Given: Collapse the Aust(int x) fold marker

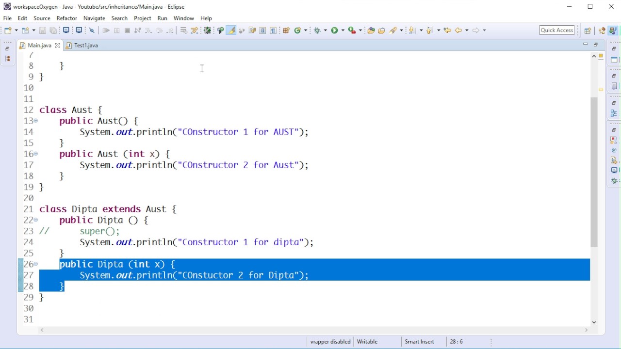Looking at the screenshot, I should 36,154.
